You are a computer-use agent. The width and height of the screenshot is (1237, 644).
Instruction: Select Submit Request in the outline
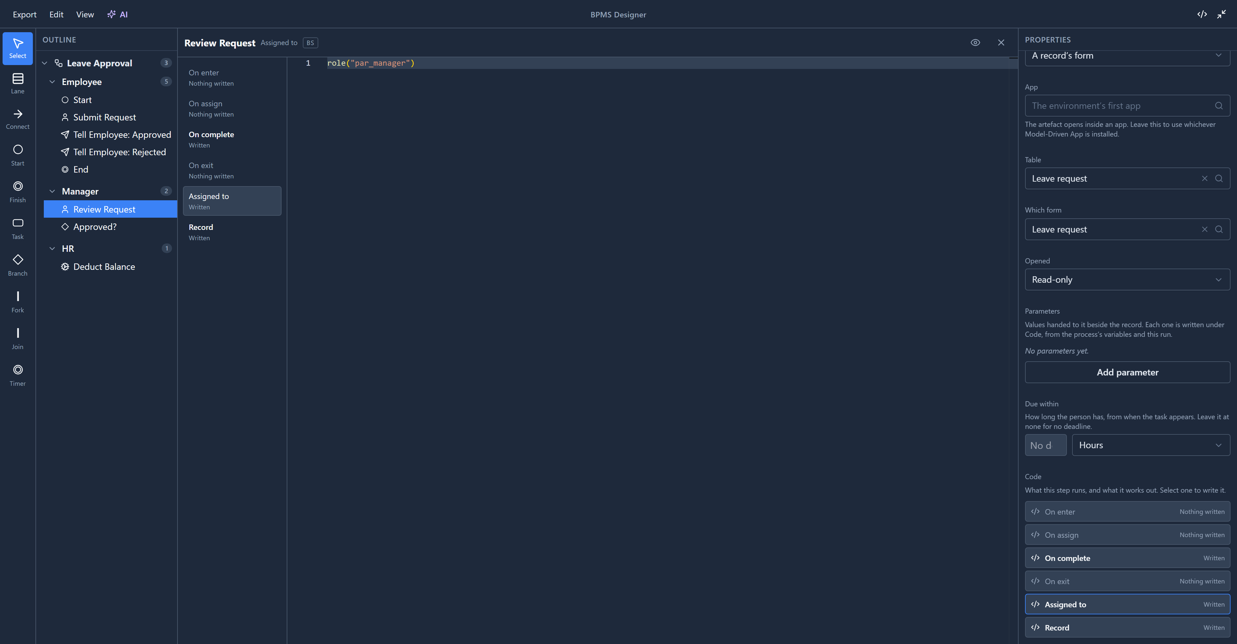pos(110,117)
